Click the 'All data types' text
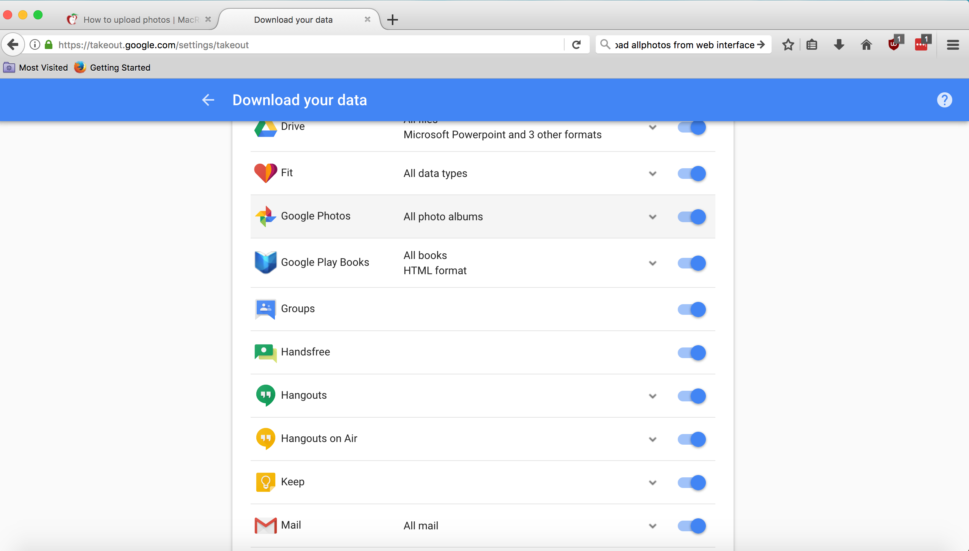The height and width of the screenshot is (551, 969). pos(435,174)
